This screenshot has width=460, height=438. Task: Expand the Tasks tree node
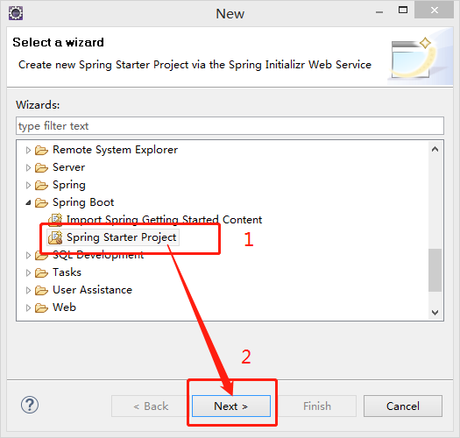pyautogui.click(x=28, y=272)
